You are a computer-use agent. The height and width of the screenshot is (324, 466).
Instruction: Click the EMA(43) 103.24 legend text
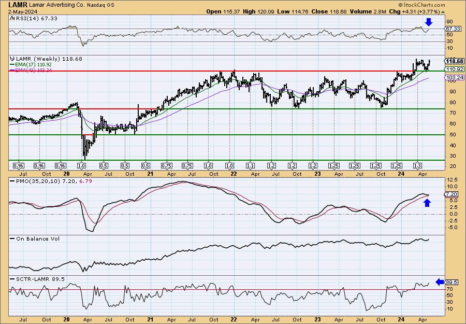coord(33,71)
